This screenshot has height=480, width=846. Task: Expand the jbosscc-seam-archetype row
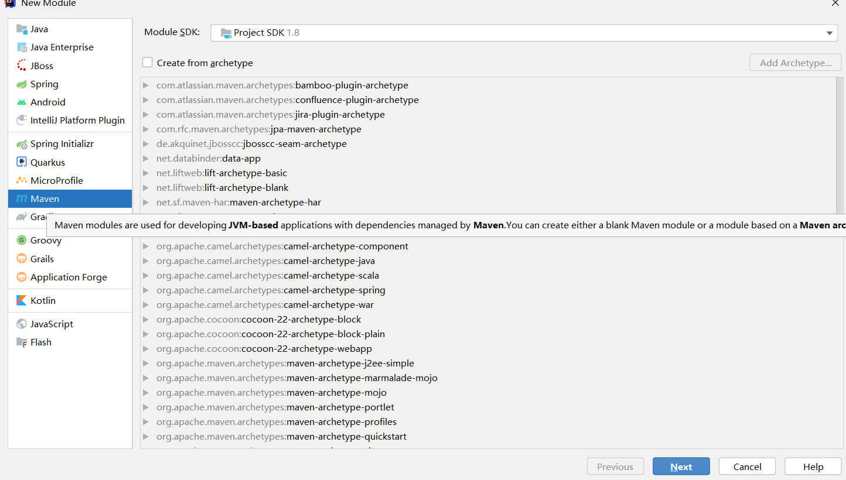(x=146, y=144)
